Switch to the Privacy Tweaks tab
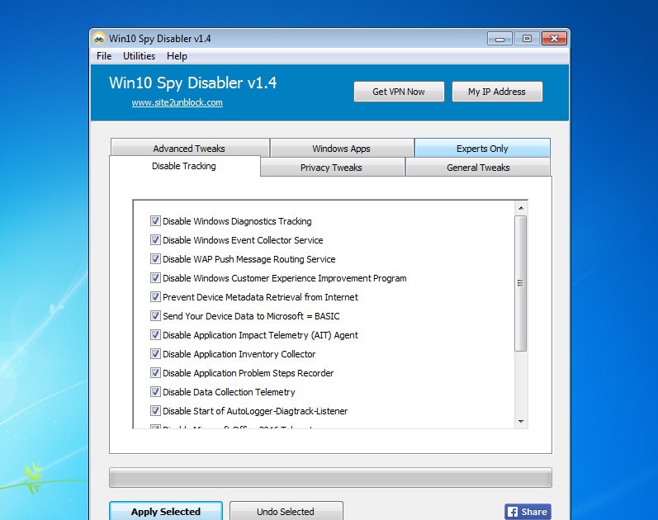The height and width of the screenshot is (520, 658). [331, 168]
